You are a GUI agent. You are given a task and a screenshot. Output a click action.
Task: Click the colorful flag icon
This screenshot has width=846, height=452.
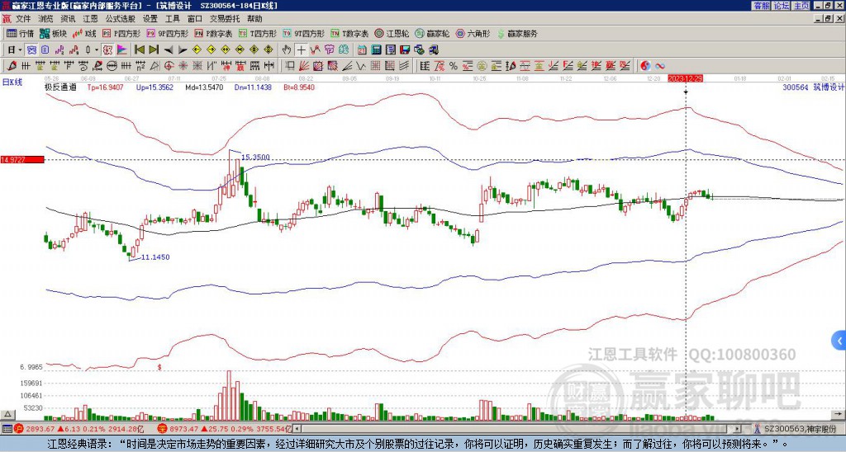click(x=122, y=50)
